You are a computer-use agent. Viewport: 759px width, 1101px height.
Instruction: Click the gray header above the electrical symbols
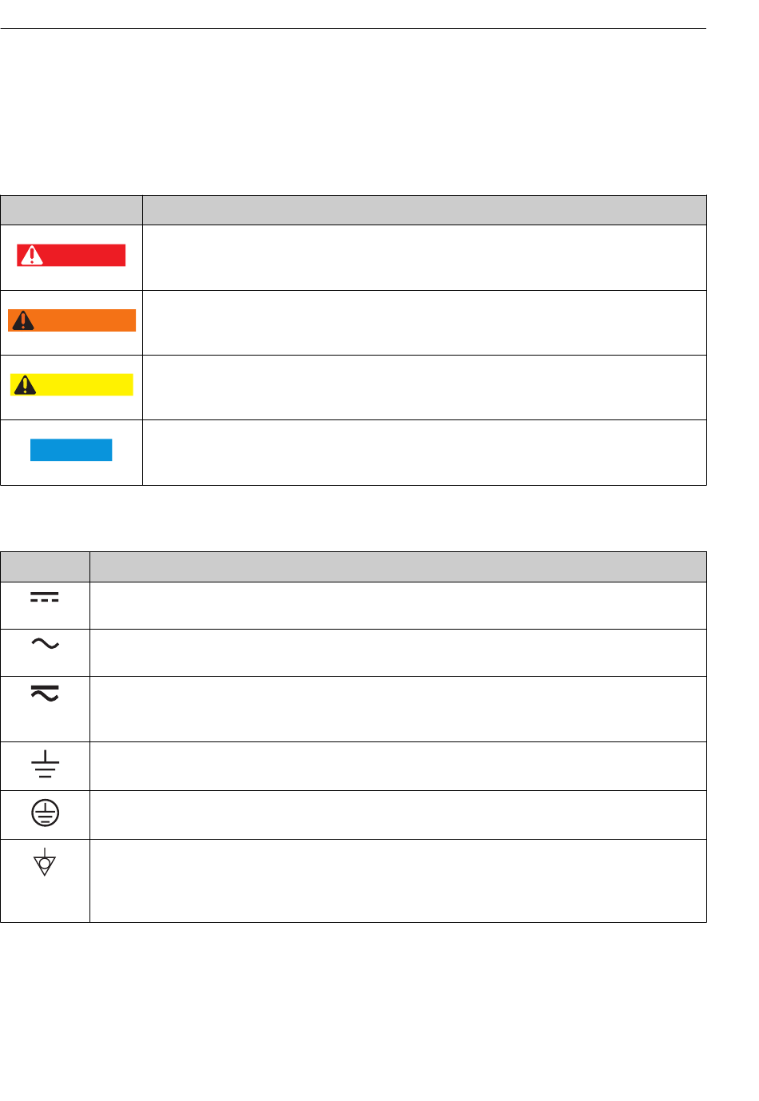click(46, 566)
